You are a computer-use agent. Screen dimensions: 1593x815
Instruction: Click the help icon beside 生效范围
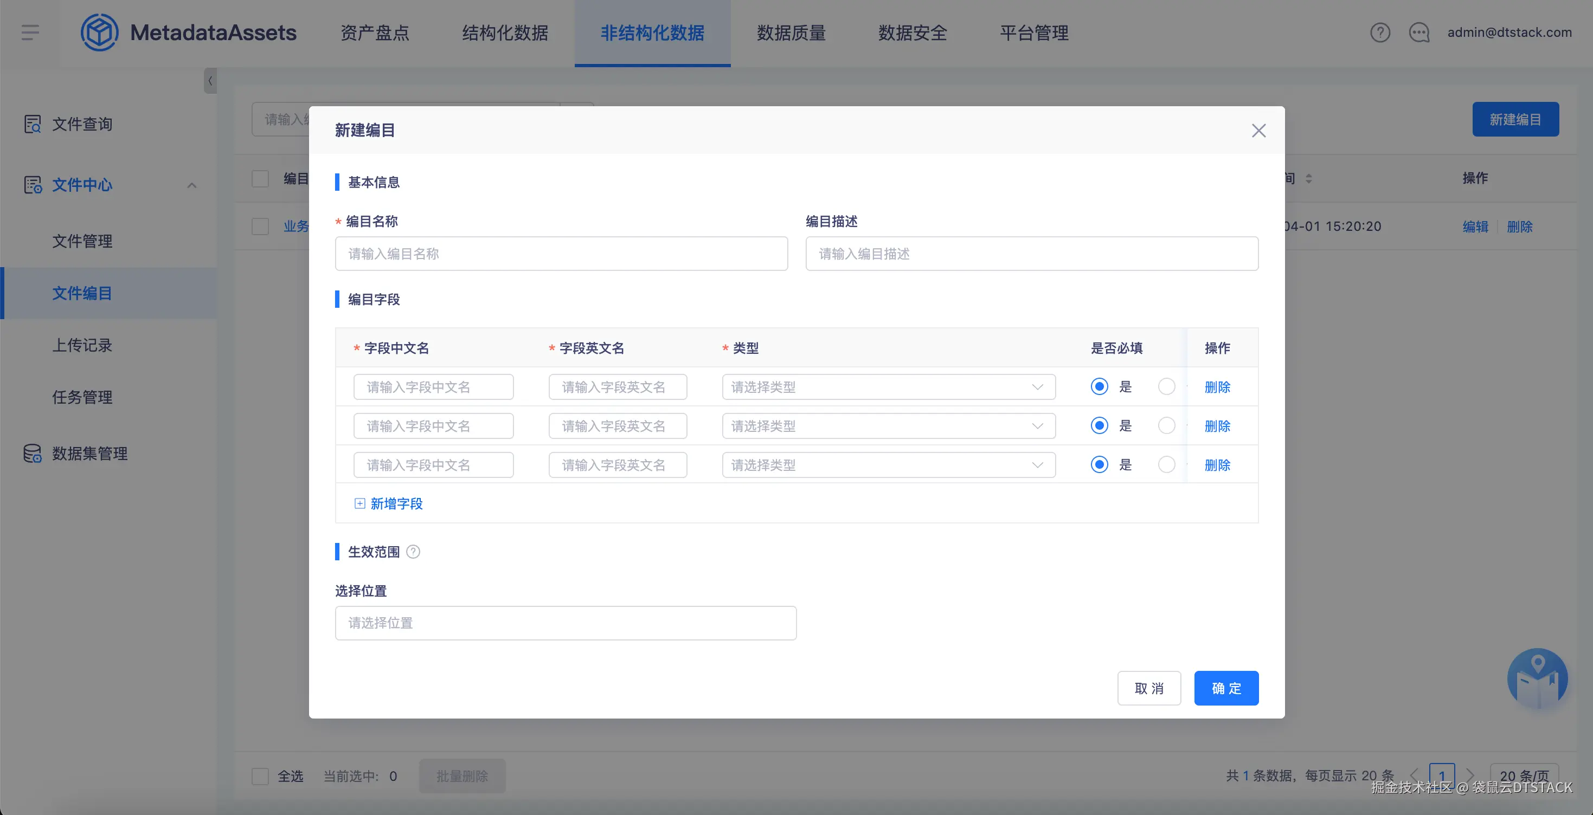413,552
